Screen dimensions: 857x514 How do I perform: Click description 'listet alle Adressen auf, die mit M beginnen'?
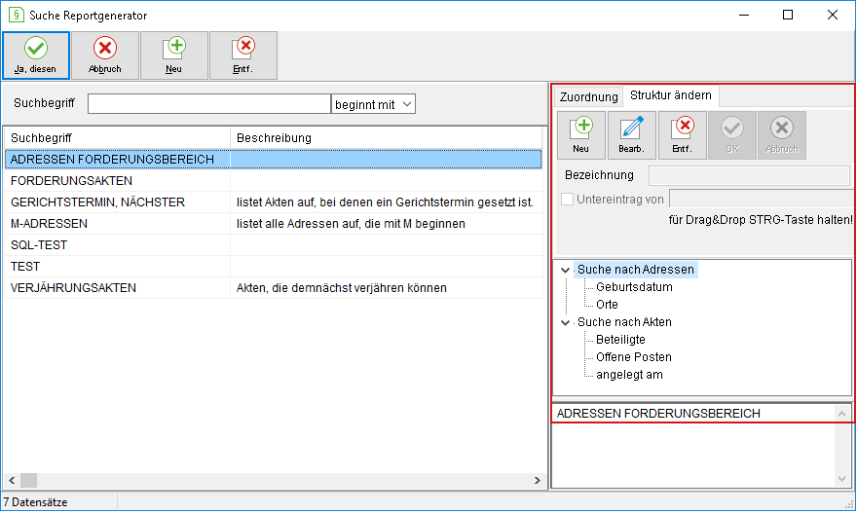(351, 223)
